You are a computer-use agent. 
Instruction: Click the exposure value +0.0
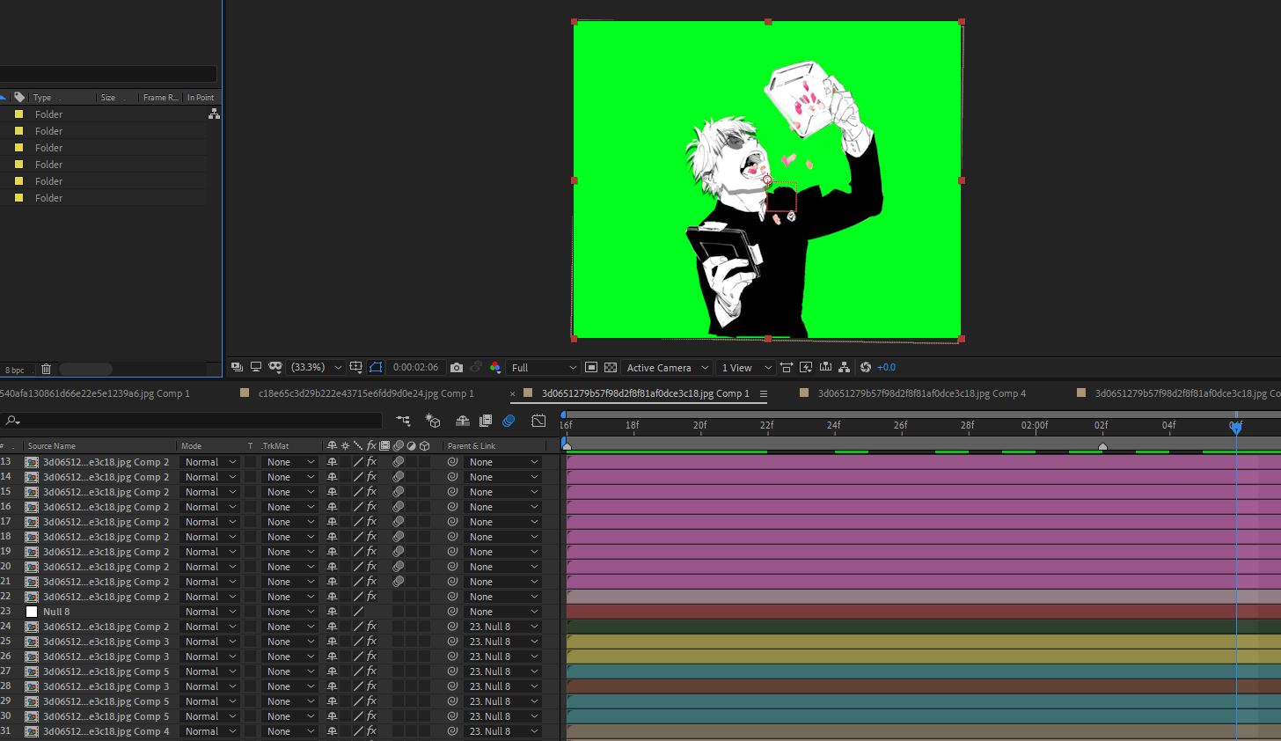tap(886, 367)
